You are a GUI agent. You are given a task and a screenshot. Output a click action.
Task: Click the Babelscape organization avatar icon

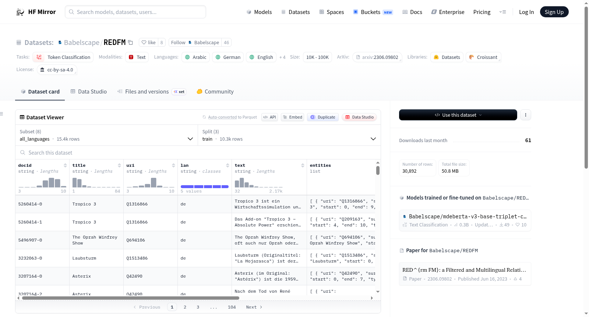[x=60, y=42]
